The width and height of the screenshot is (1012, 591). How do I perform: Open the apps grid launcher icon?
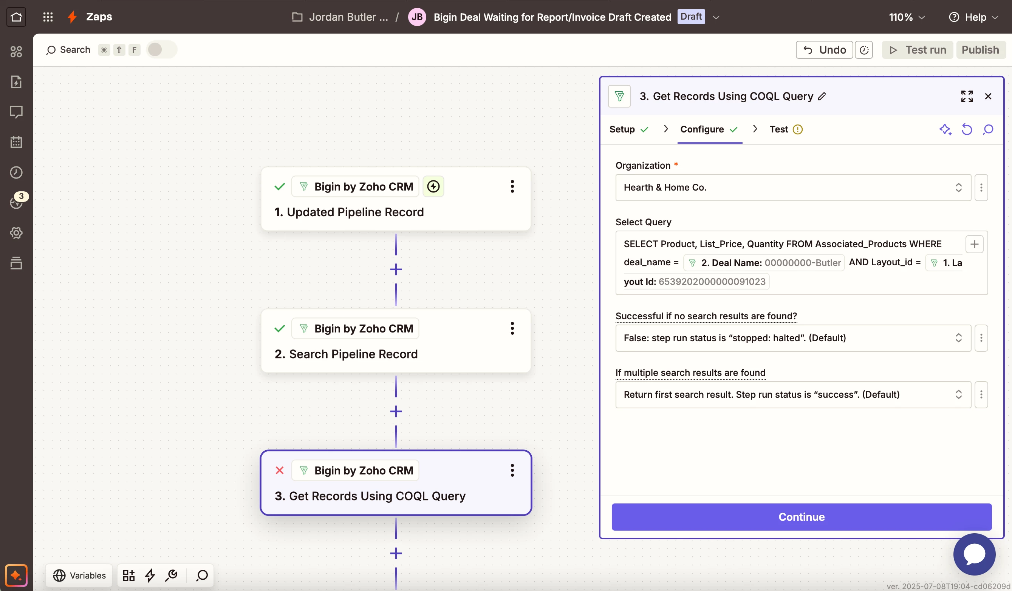tap(48, 17)
